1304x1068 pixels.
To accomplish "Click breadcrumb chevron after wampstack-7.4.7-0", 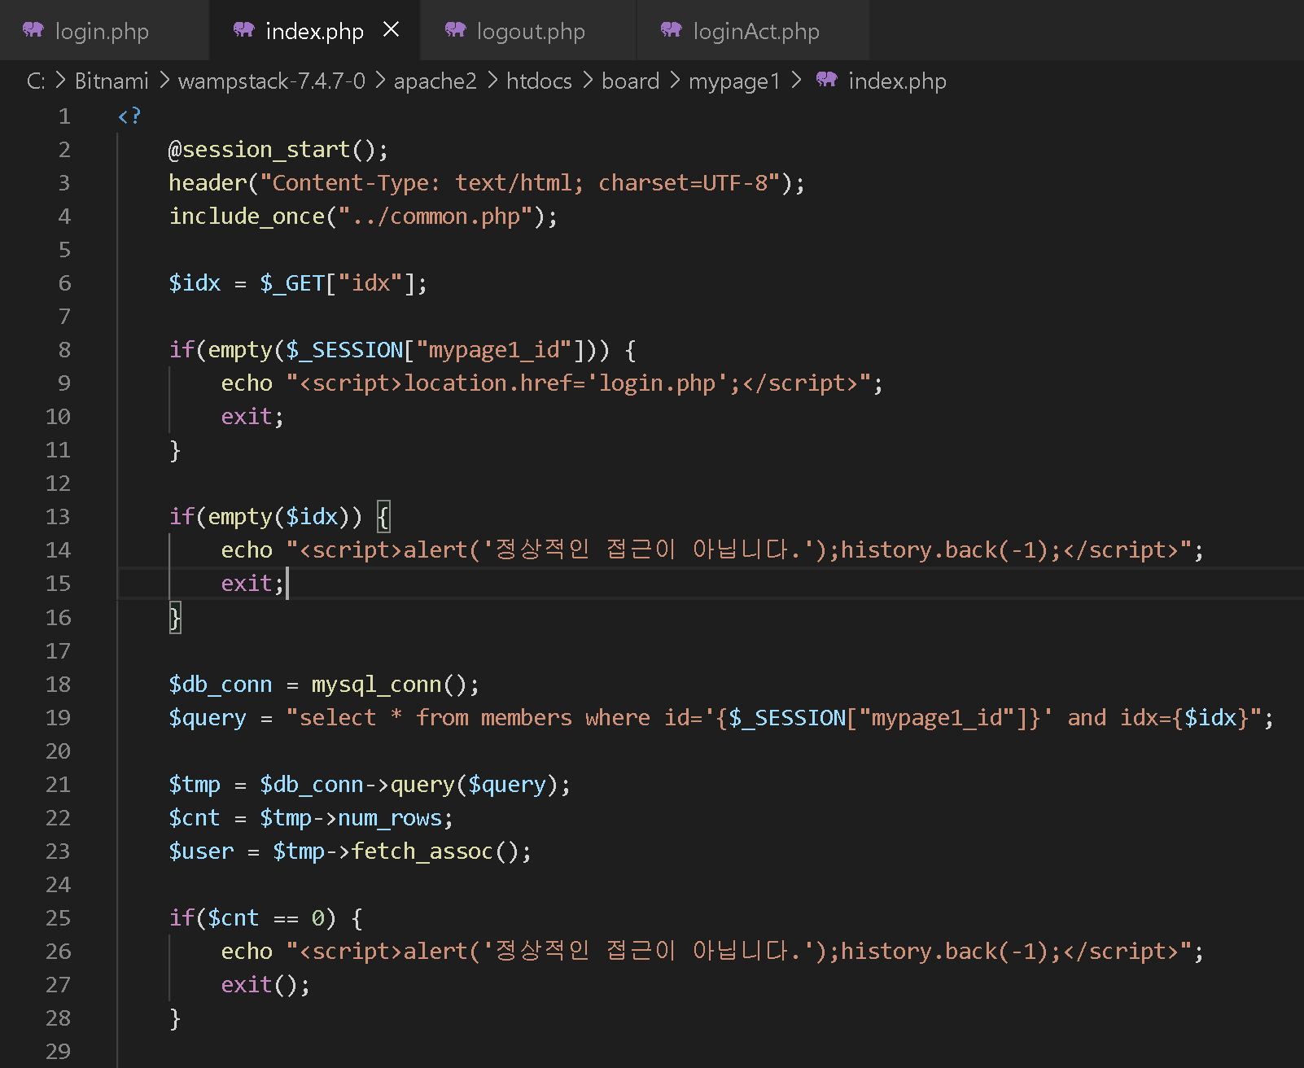I will click(x=380, y=81).
